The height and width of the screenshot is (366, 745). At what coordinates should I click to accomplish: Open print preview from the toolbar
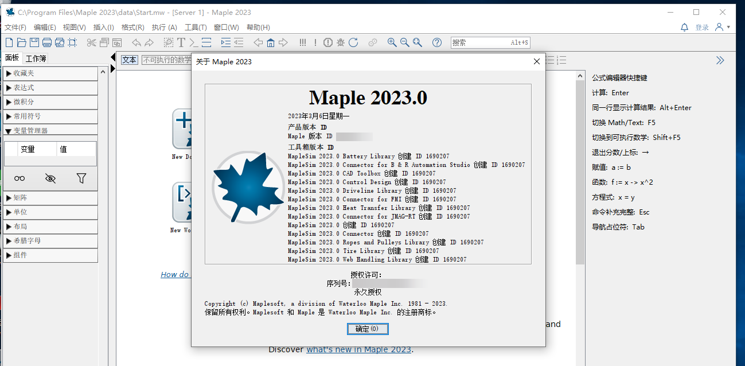click(x=60, y=42)
